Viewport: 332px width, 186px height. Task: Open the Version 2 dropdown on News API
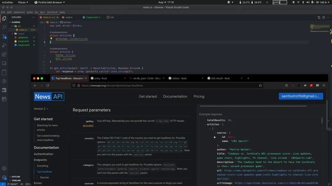[41, 109]
